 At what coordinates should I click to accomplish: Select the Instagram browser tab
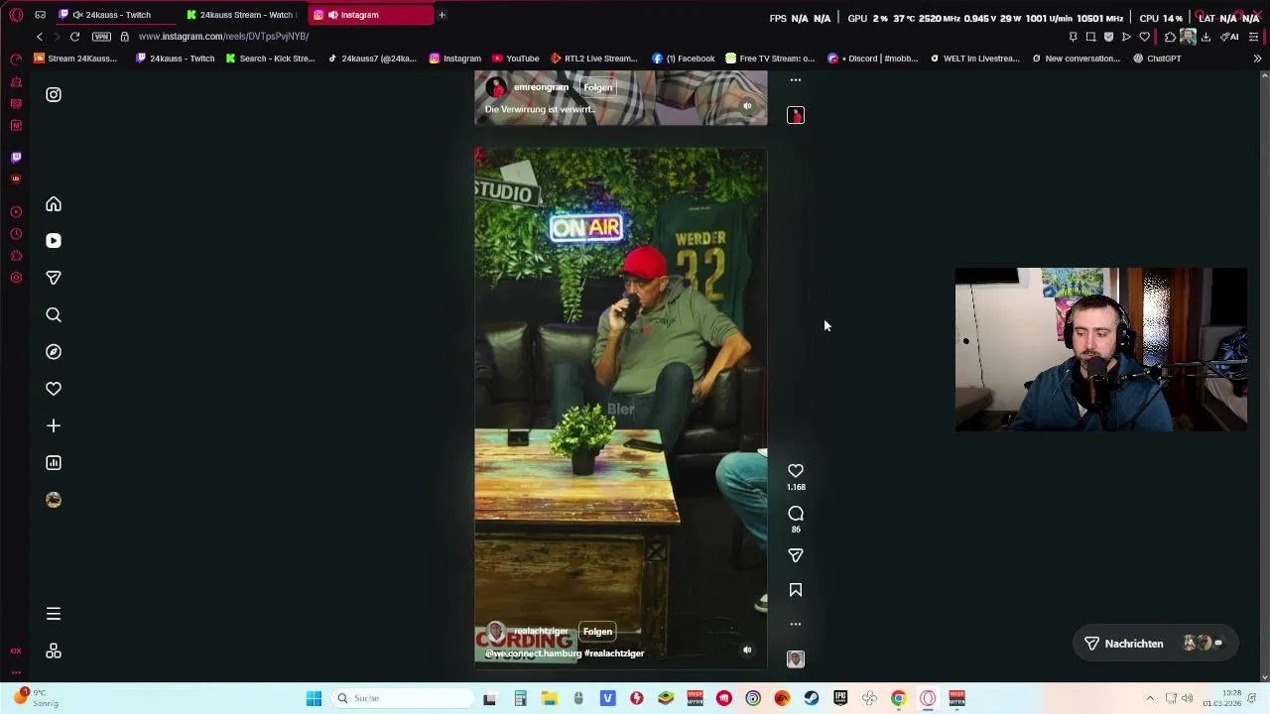point(370,15)
